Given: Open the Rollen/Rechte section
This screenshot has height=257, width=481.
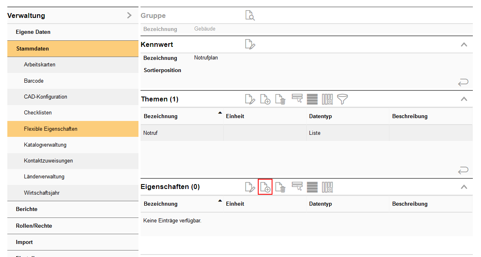Looking at the screenshot, I should click(34, 226).
